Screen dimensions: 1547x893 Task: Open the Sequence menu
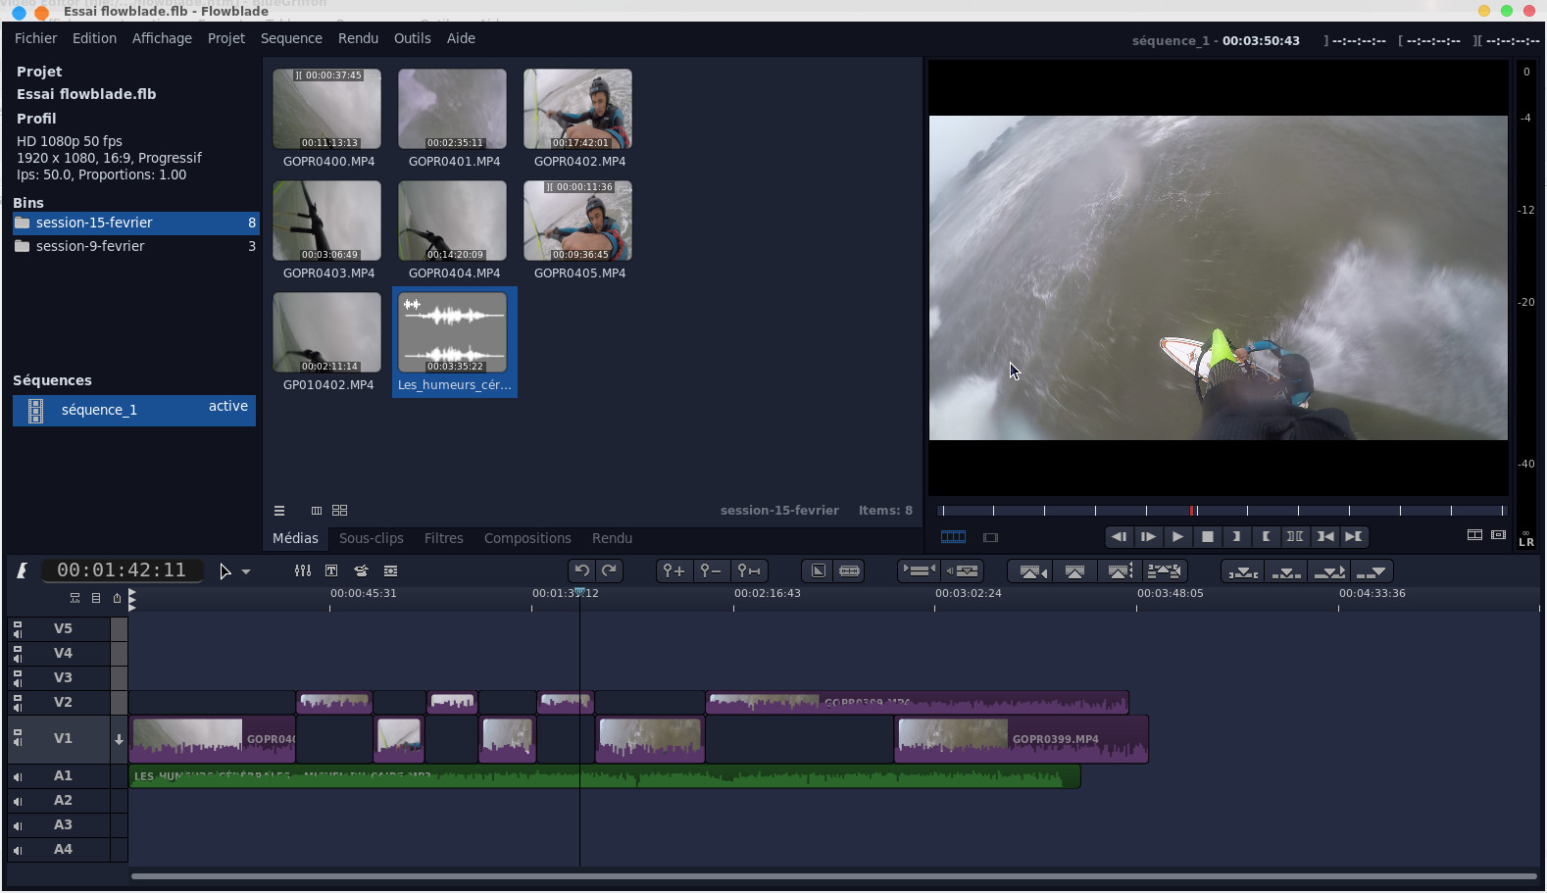291,38
